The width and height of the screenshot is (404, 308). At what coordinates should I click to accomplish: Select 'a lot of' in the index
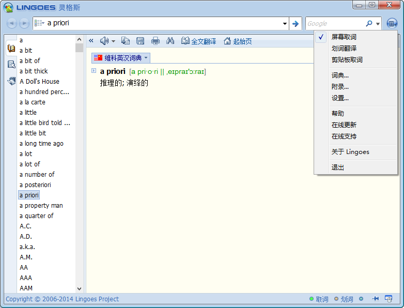[x=30, y=164]
